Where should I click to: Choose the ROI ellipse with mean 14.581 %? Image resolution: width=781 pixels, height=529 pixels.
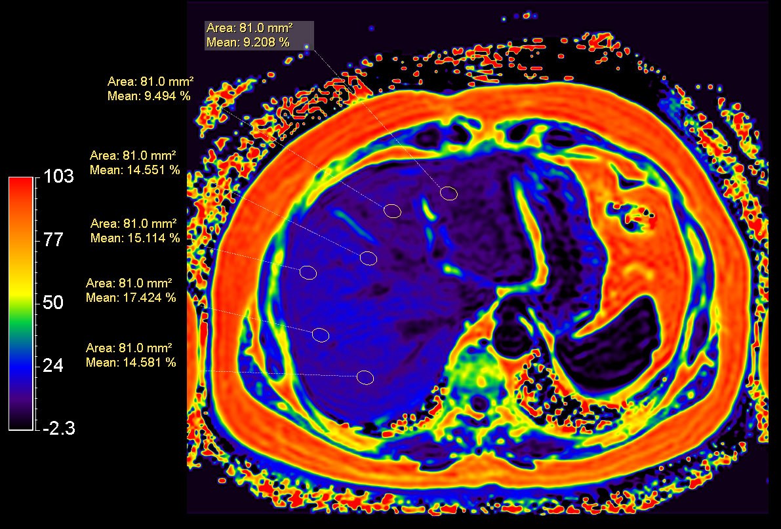click(365, 377)
